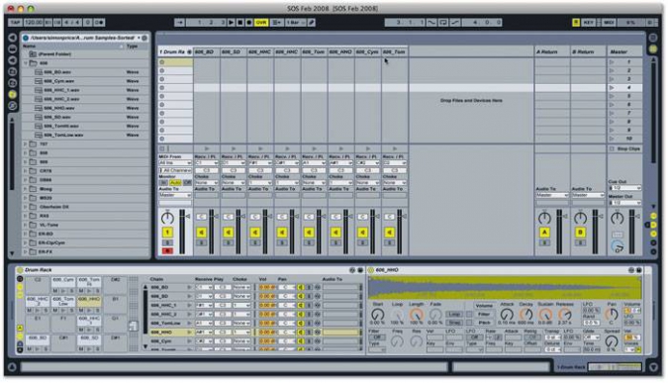Open the Master Out dropdown
The image size is (668, 383).
coord(625,203)
